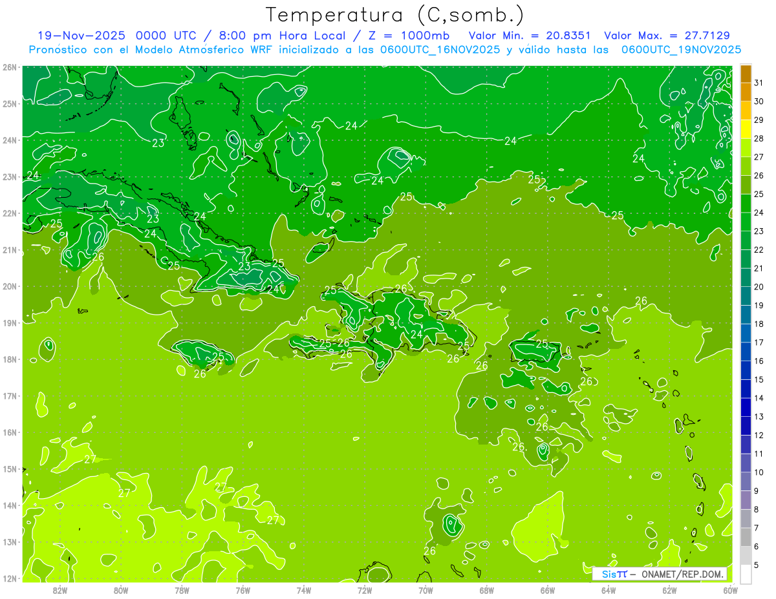Screen dimensions: 776x599
Task: Click the dark blue swatch between 13 and 14
Action: click(746, 407)
